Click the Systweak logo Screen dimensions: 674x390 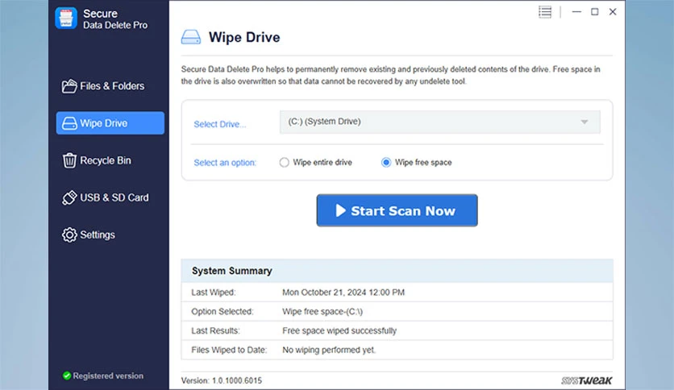pyautogui.click(x=586, y=380)
